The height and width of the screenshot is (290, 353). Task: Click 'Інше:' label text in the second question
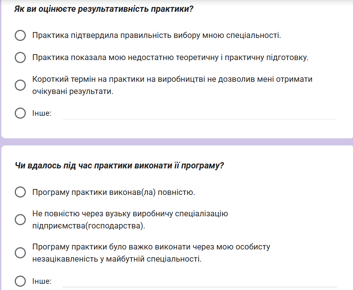click(42, 282)
